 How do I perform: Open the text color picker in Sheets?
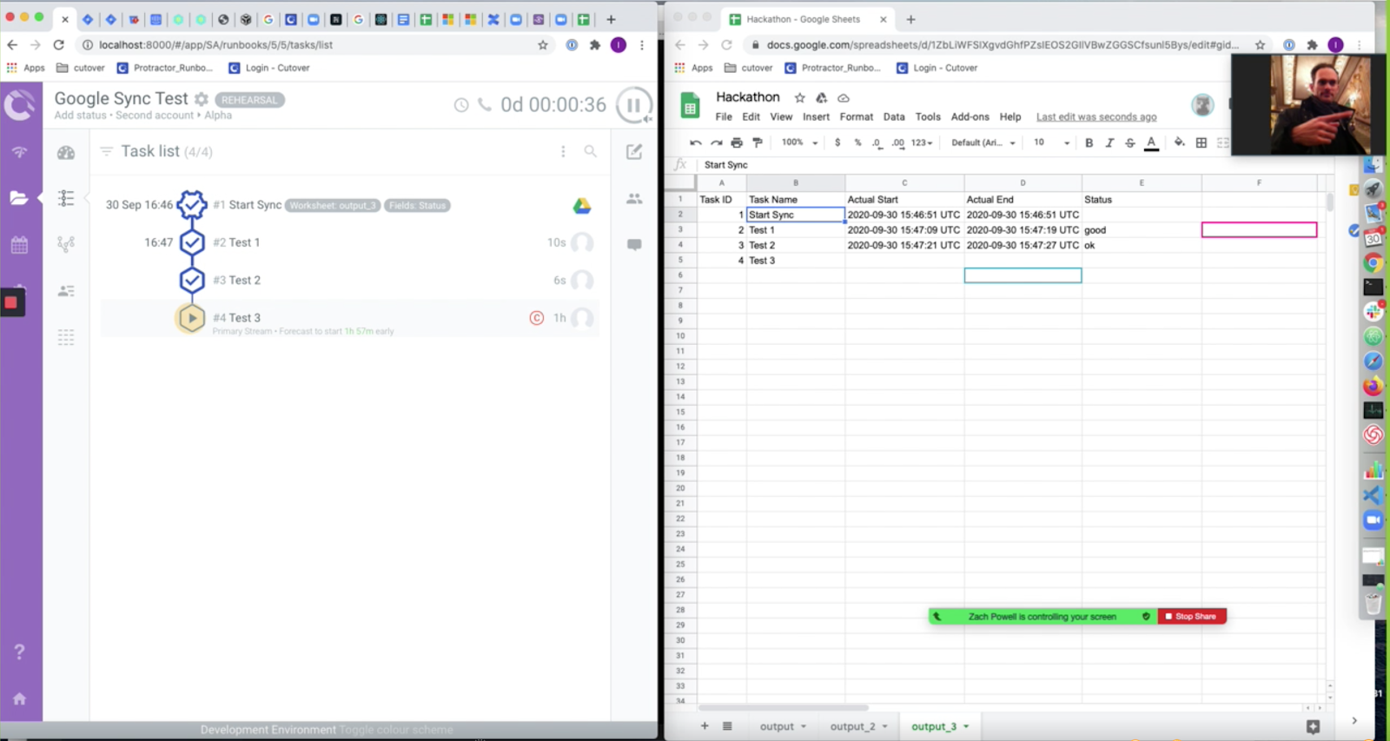(1151, 142)
